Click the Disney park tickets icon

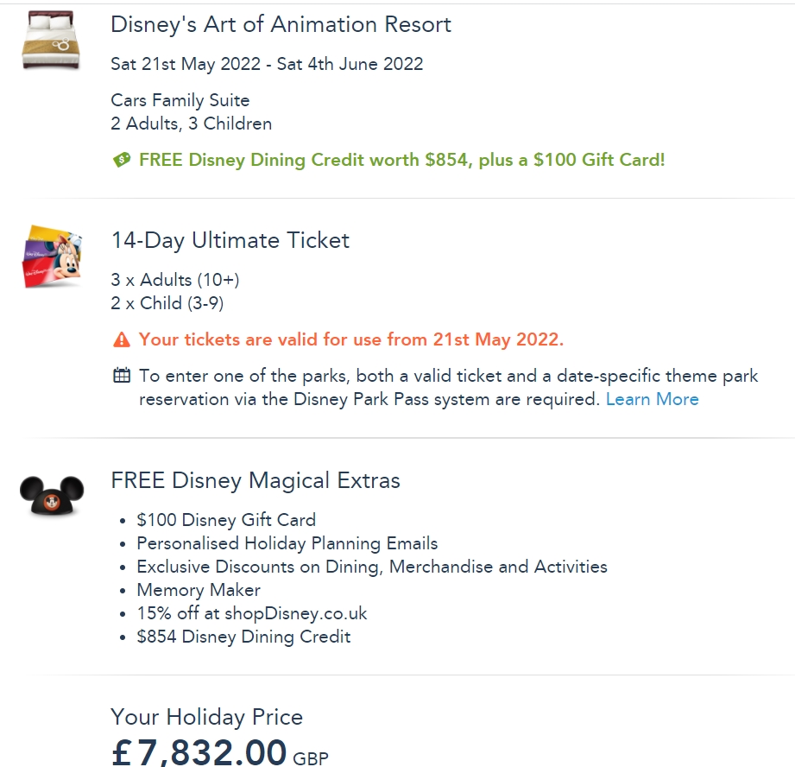pos(52,256)
